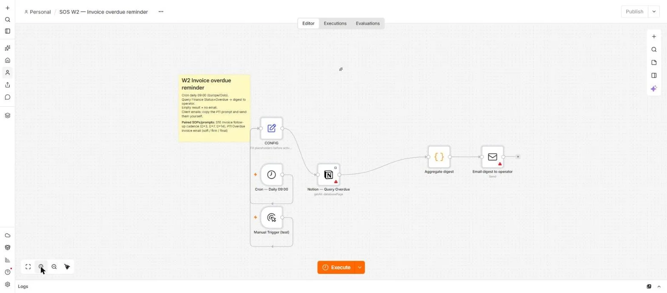Toggle the side panel icon on right toolbar

[654, 76]
